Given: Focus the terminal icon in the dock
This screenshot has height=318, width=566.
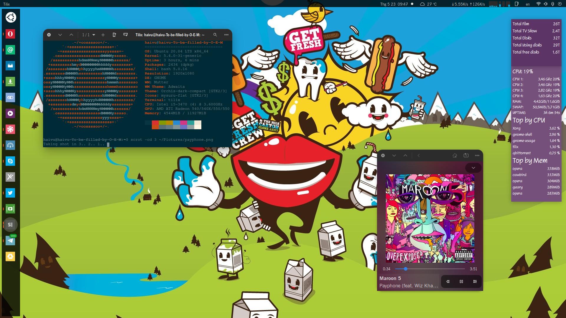Looking at the screenshot, I should coord(10,225).
